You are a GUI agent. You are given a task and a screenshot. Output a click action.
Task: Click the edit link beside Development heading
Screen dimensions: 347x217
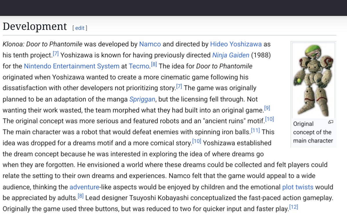click(x=80, y=28)
